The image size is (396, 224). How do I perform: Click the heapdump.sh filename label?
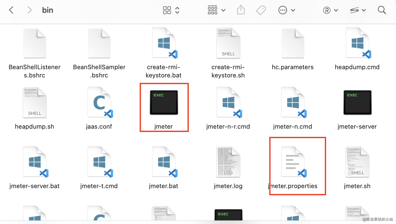[x=34, y=127]
